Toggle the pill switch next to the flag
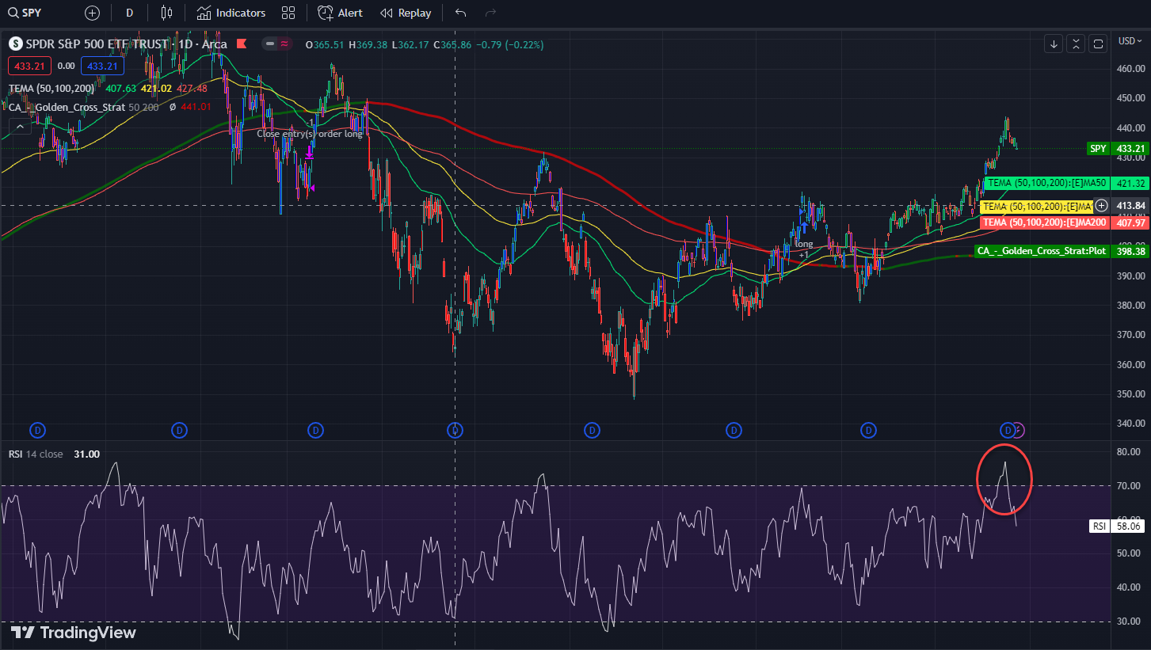1151x650 pixels. 278,44
